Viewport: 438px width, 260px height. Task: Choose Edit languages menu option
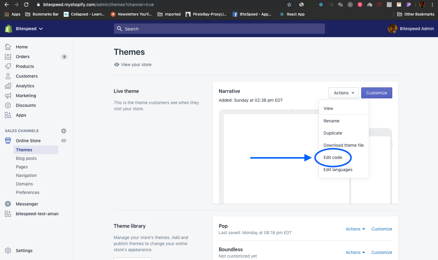tap(344, 170)
